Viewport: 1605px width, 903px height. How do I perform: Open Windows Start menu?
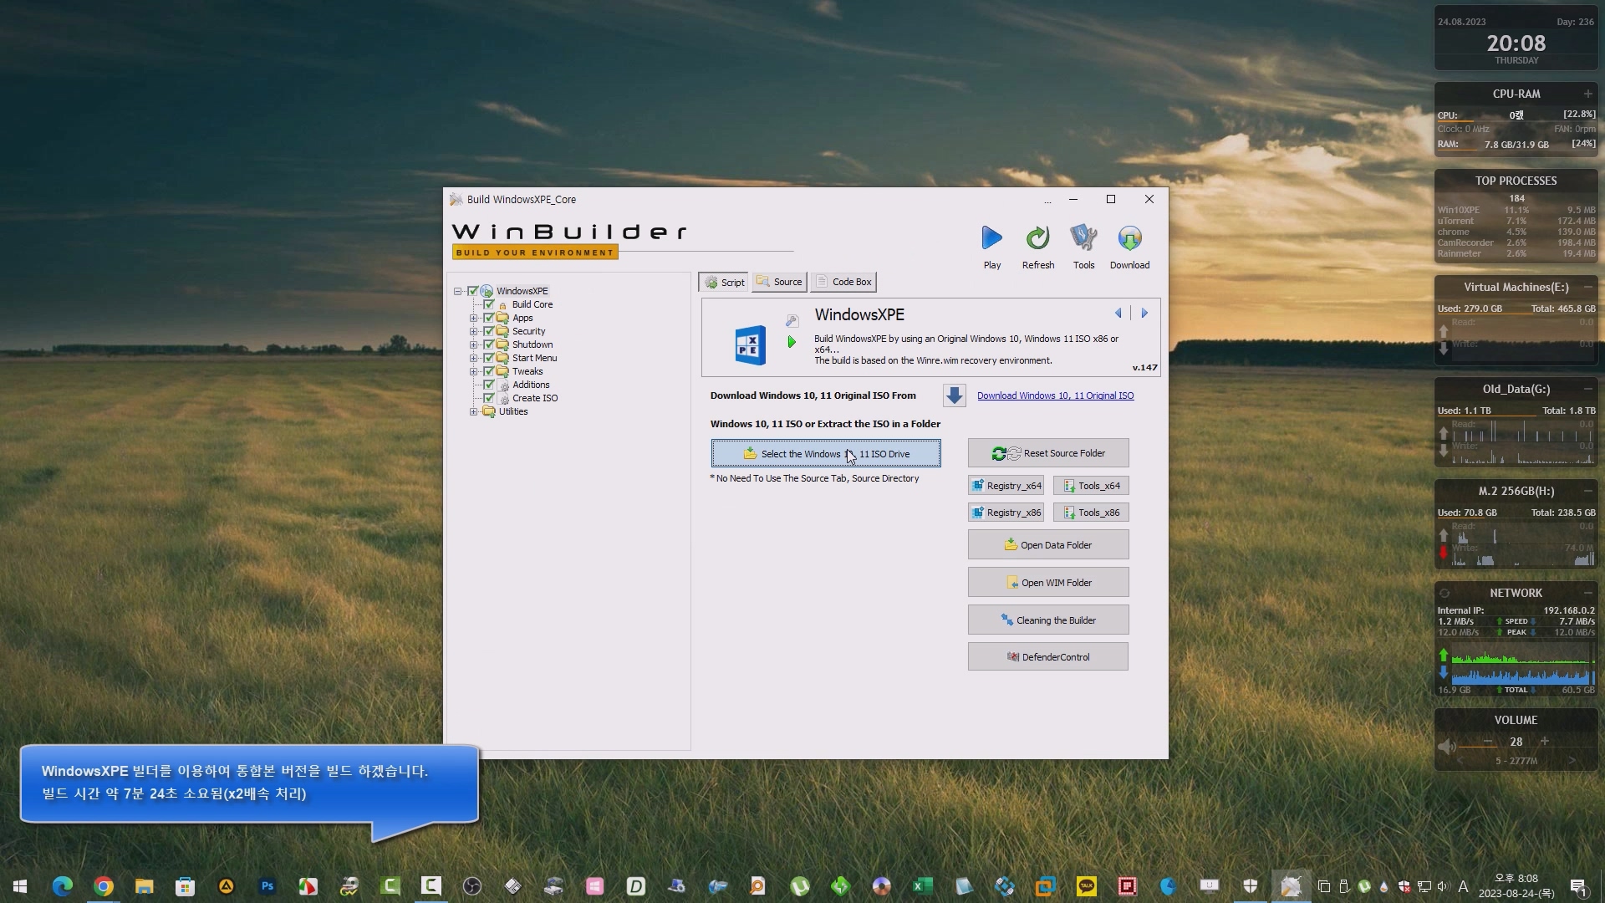click(x=20, y=886)
